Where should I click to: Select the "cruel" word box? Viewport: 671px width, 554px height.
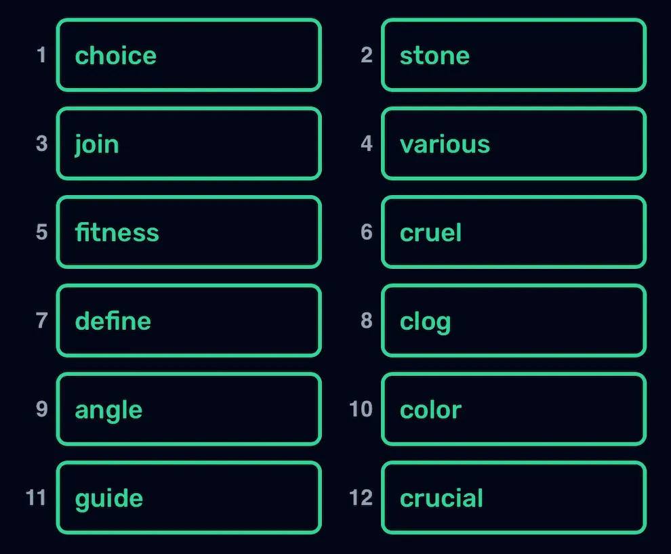click(514, 232)
